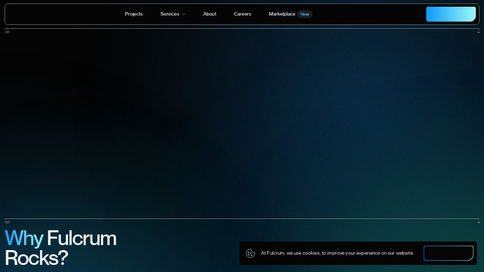This screenshot has height=272, width=484.
Task: Open the Projects nav link
Action: 134,14
